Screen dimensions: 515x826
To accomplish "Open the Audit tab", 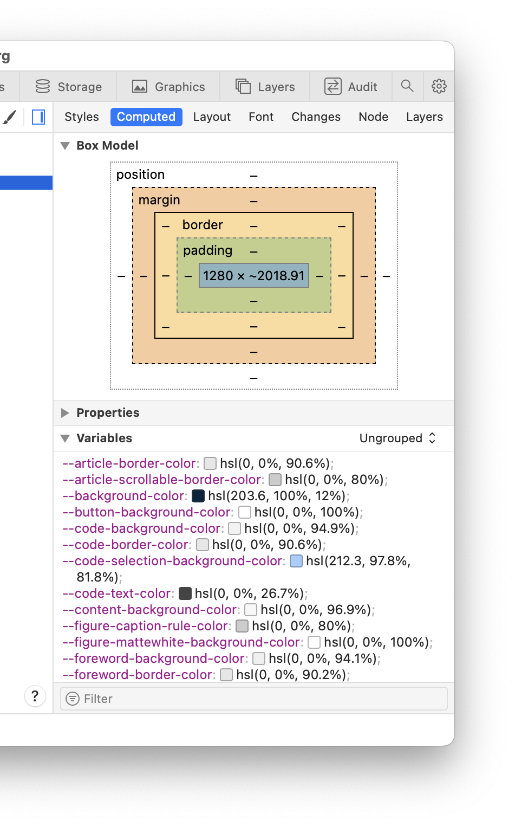I will 350,87.
